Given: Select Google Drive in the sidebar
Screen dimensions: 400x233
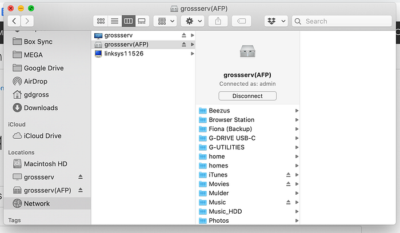Looking at the screenshot, I should (x=47, y=68).
